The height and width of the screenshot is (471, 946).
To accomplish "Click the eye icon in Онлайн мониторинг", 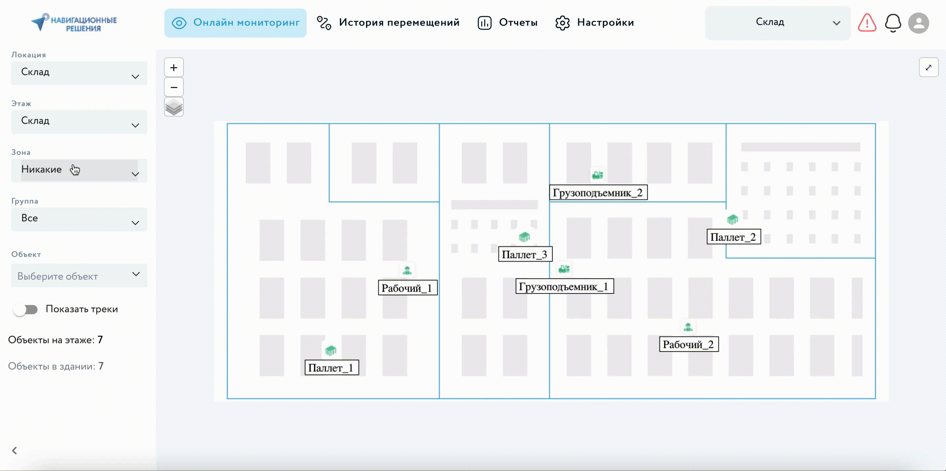I will click(179, 23).
